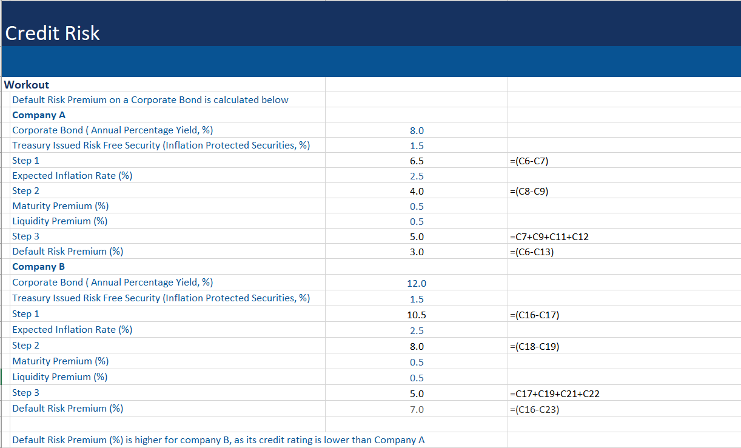Image resolution: width=741 pixels, height=448 pixels.
Task: Select the text Default Risk Premium calculation description
Action: (150, 99)
